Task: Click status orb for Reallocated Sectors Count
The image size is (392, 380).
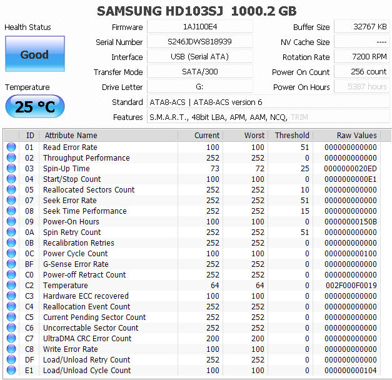Action: pos(11,189)
